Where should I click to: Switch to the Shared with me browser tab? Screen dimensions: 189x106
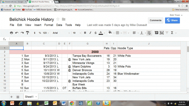click(14, 2)
